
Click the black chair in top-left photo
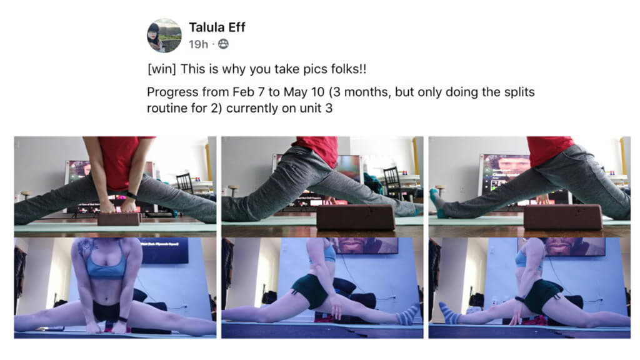point(184,183)
